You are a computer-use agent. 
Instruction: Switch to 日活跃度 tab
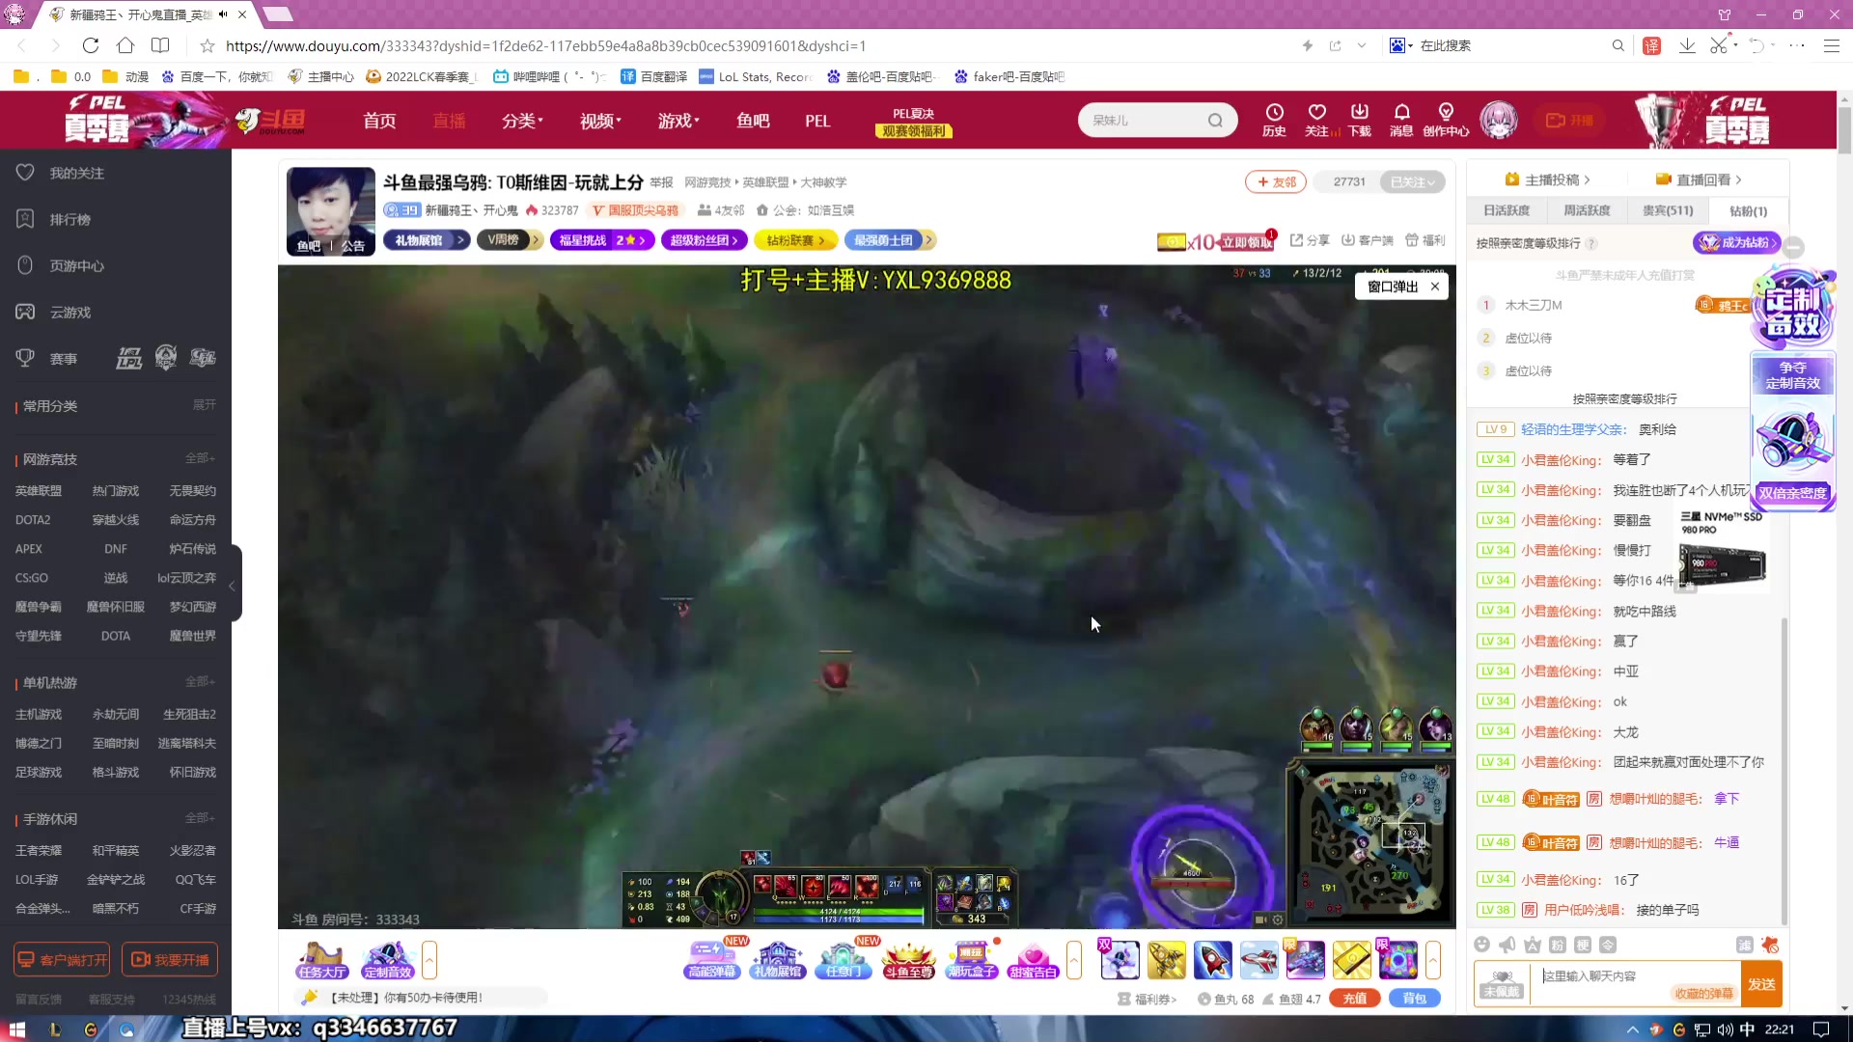[1507, 210]
